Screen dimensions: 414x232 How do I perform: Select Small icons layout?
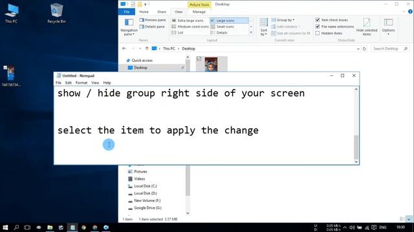(223, 26)
